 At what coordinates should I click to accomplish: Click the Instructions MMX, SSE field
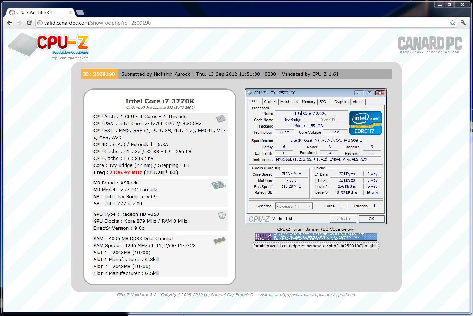click(x=328, y=160)
